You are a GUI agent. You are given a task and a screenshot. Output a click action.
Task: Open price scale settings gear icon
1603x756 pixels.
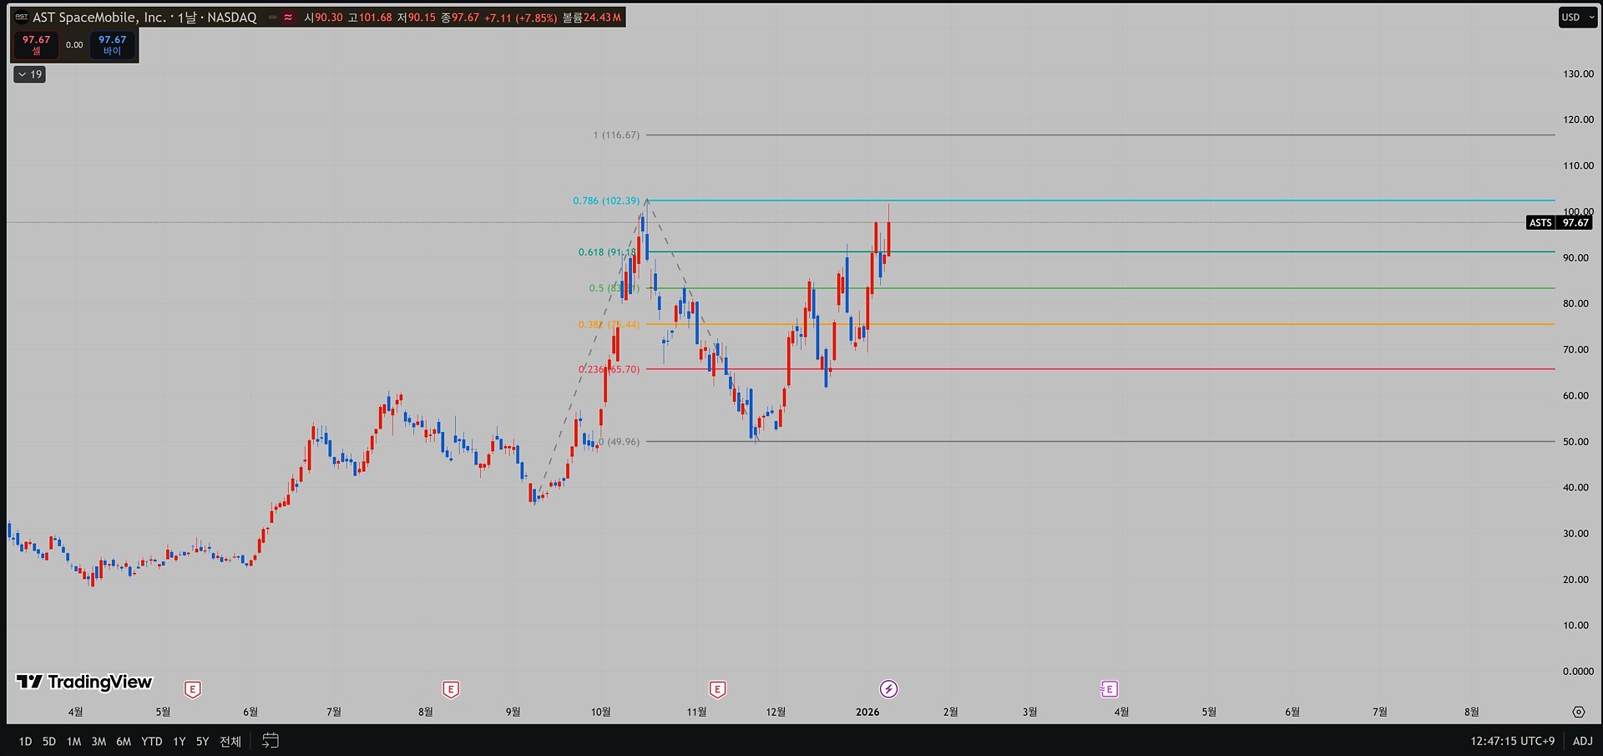1578,712
